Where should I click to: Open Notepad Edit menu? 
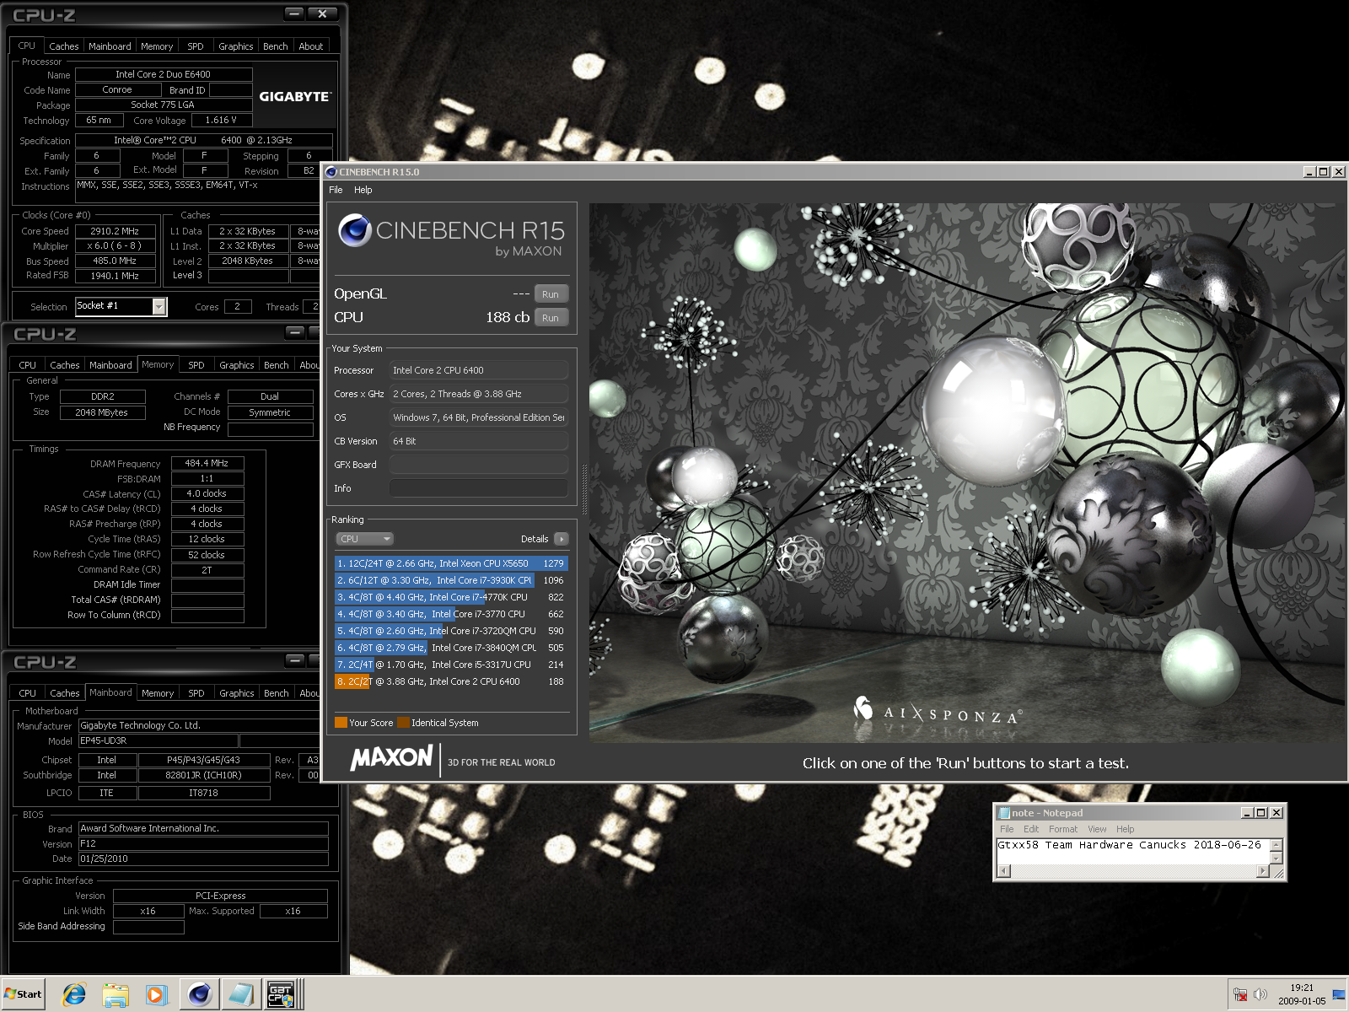pyautogui.click(x=1031, y=829)
